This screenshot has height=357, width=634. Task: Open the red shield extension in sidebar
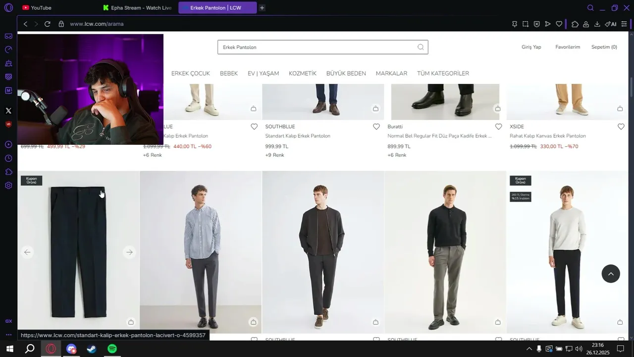(x=8, y=124)
